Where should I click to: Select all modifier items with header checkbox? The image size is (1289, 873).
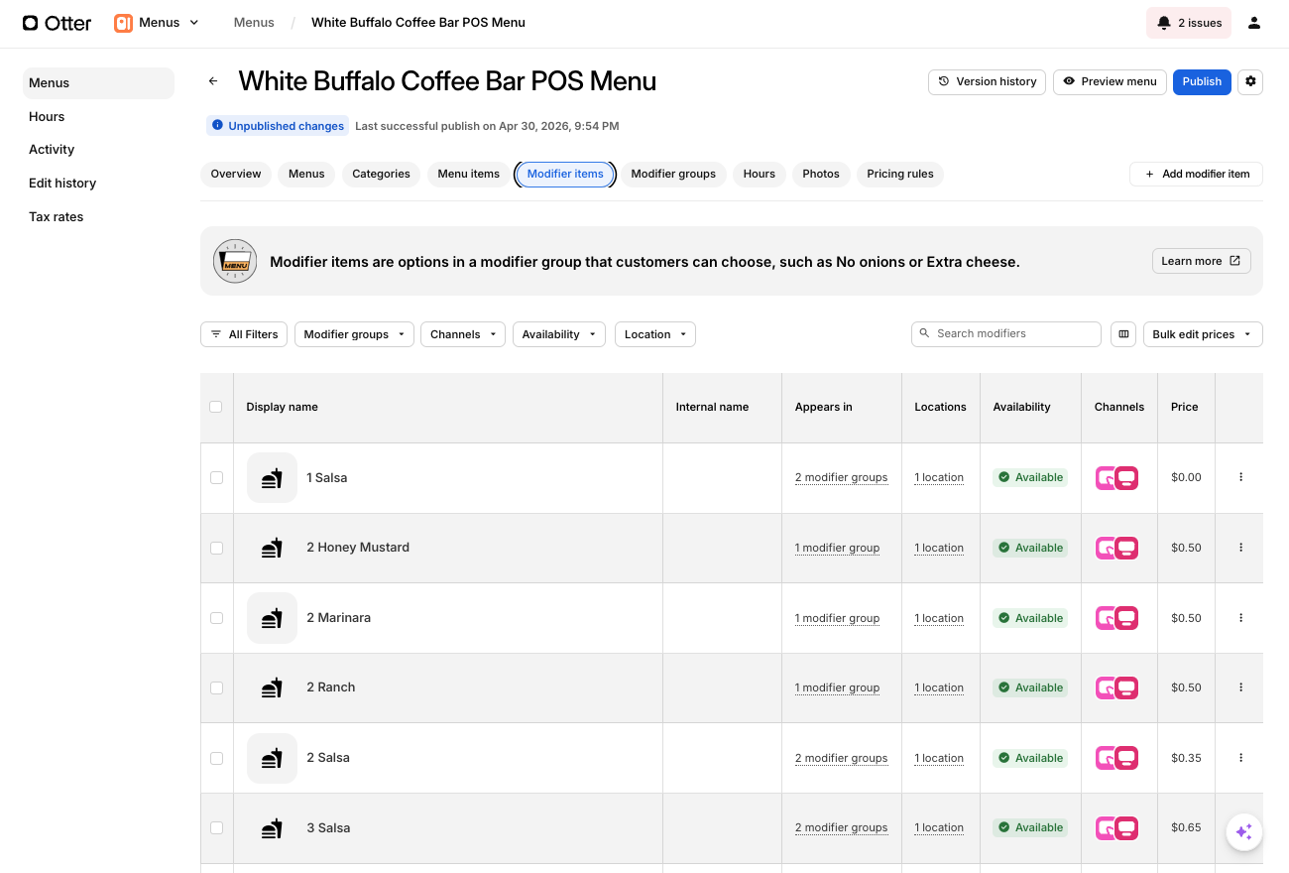coord(216,407)
